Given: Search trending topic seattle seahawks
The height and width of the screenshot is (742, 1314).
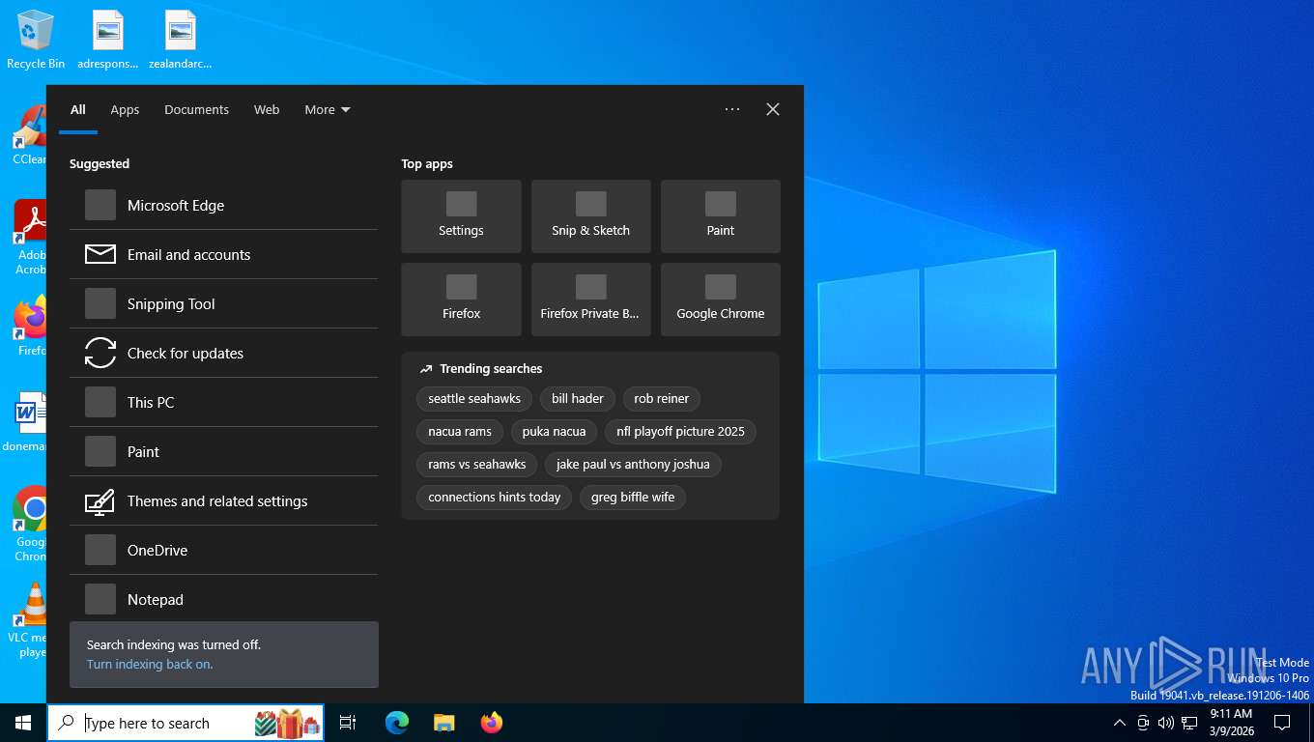Looking at the screenshot, I should click(474, 398).
